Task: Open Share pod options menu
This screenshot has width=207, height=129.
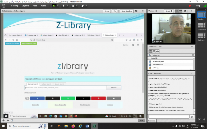Action: tap(143, 11)
